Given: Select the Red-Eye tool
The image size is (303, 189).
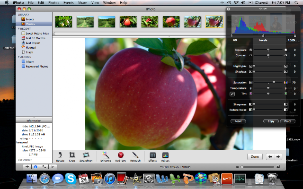Looking at the screenshot, I should [x=121, y=156].
